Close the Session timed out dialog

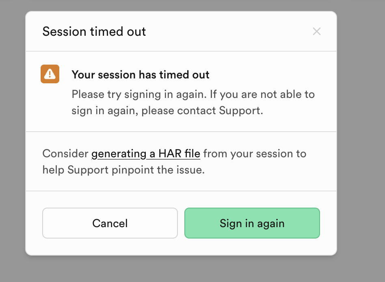pyautogui.click(x=317, y=31)
